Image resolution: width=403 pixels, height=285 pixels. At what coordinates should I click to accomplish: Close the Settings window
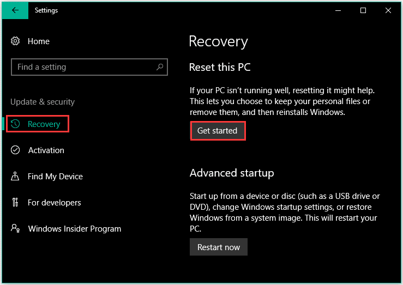tap(388, 10)
